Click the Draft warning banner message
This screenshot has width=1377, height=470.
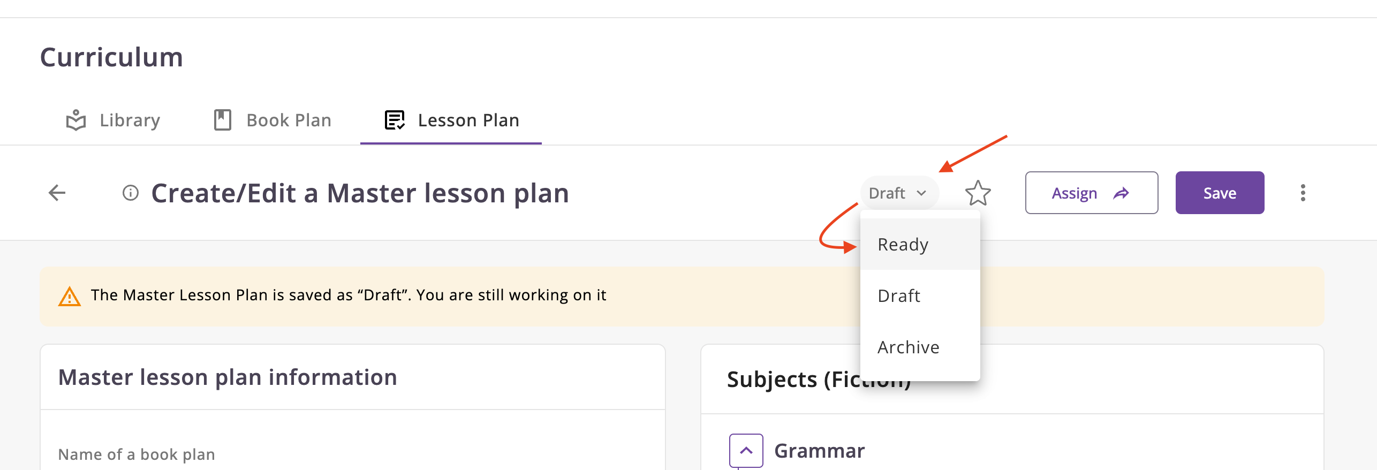tap(348, 295)
